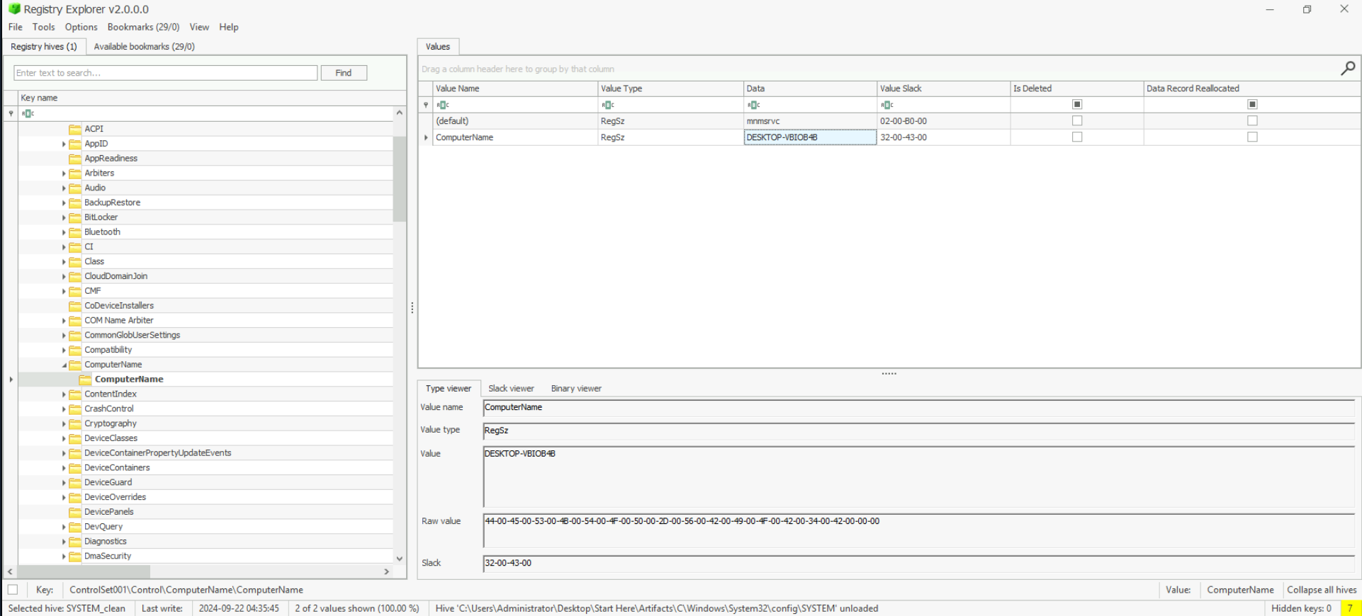This screenshot has height=616, width=1362.
Task: Click the ACPI folder icon
Action: (75, 129)
